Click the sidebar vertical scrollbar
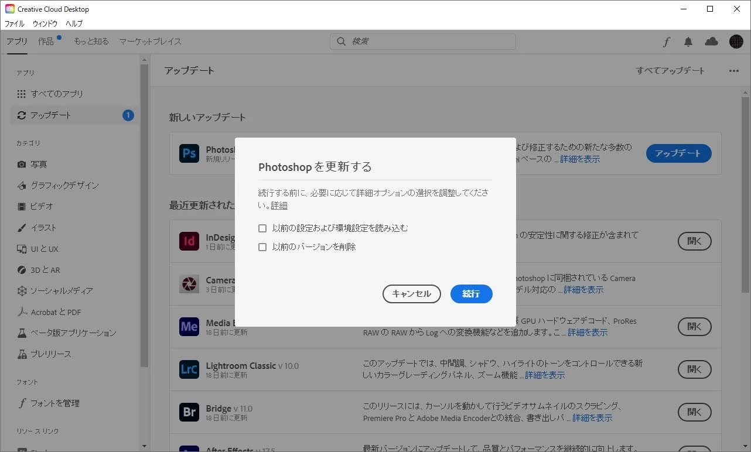Image resolution: width=751 pixels, height=452 pixels. (144, 215)
